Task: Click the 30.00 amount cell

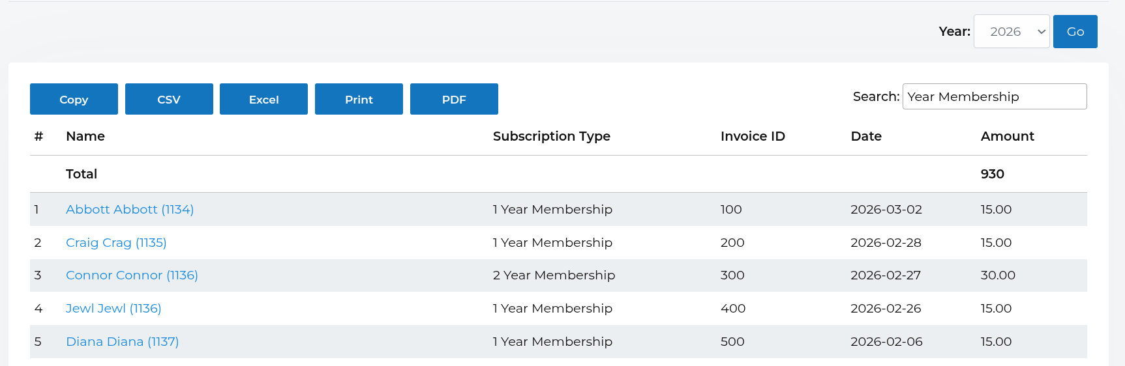Action: (998, 275)
